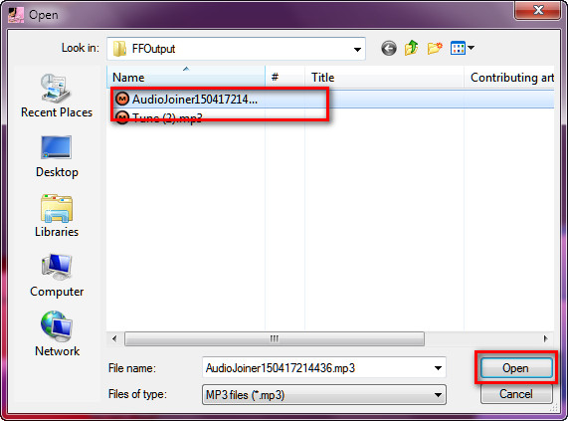
Task: Sort by the Title column header
Action: coord(384,78)
